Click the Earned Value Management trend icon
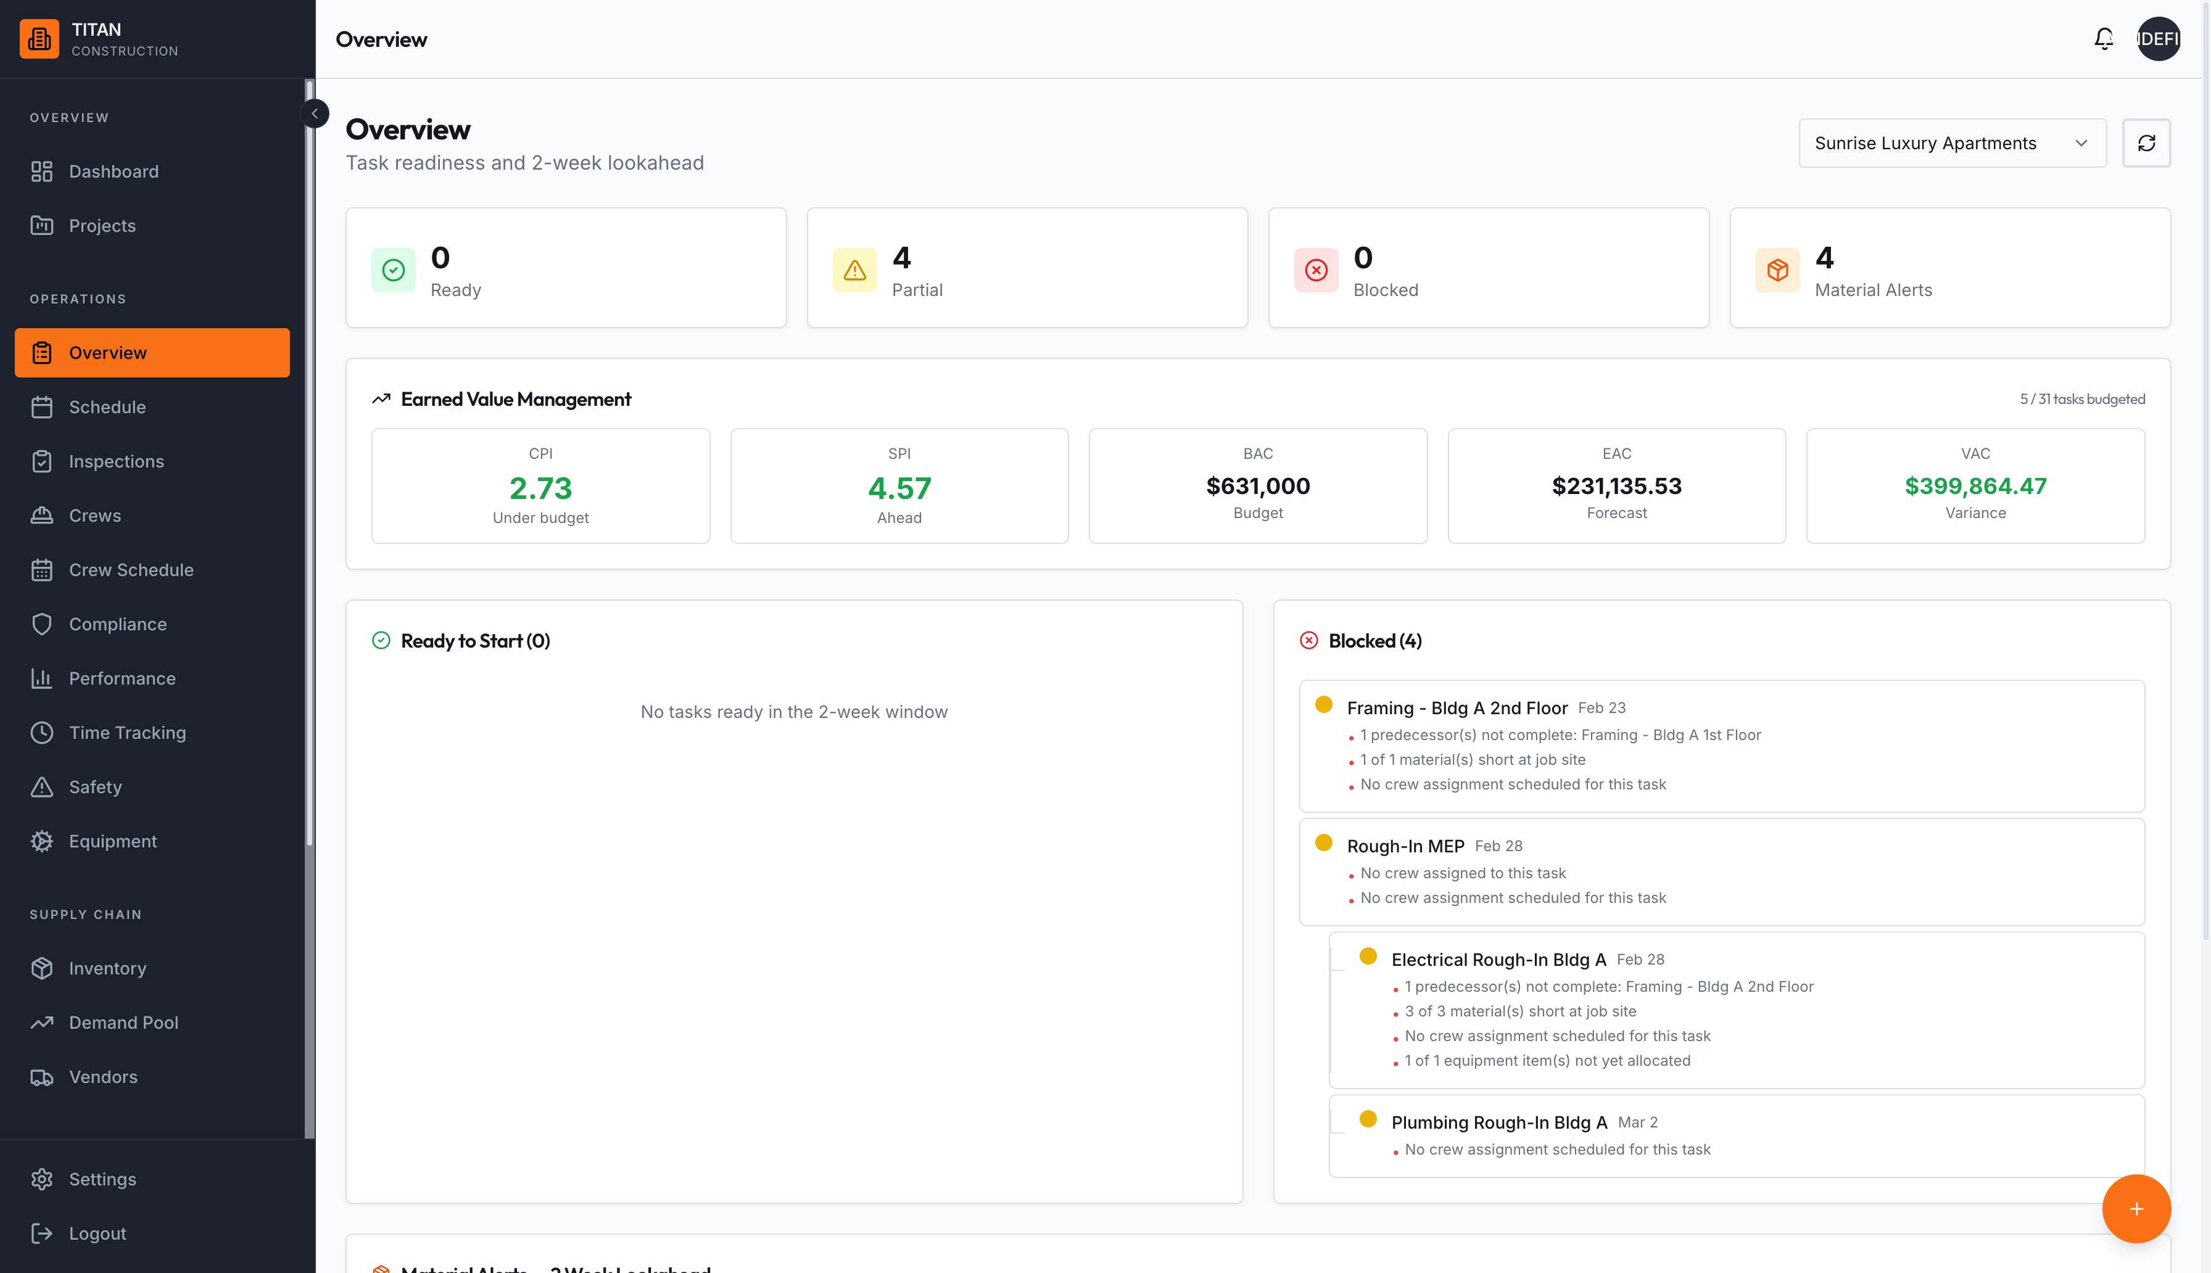The height and width of the screenshot is (1273, 2211). (x=381, y=398)
